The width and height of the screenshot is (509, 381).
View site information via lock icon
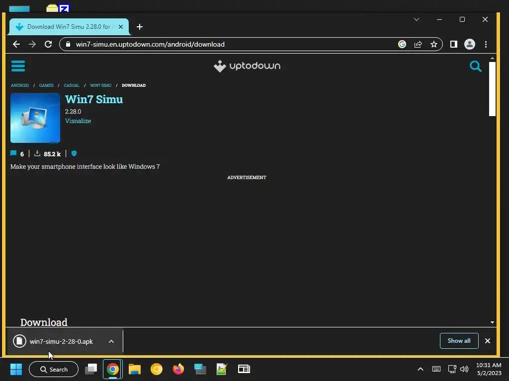click(68, 44)
